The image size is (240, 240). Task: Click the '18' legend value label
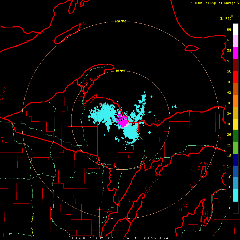tap(229, 156)
